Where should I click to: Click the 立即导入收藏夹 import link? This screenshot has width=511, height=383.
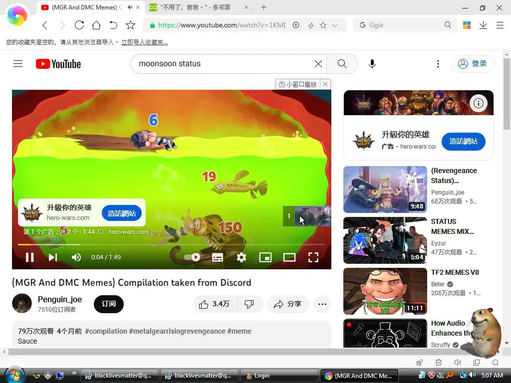[x=144, y=42]
